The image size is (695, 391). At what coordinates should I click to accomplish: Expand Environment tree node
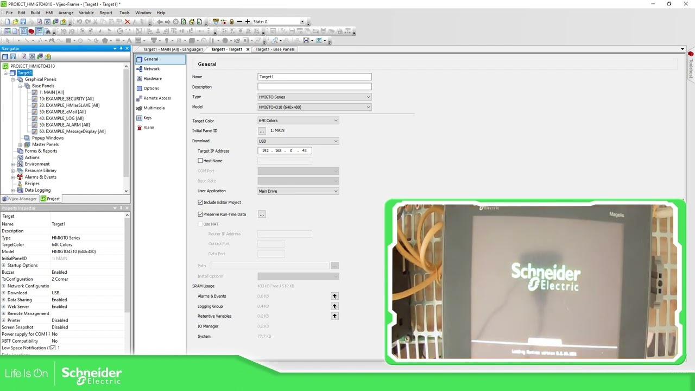click(x=13, y=164)
